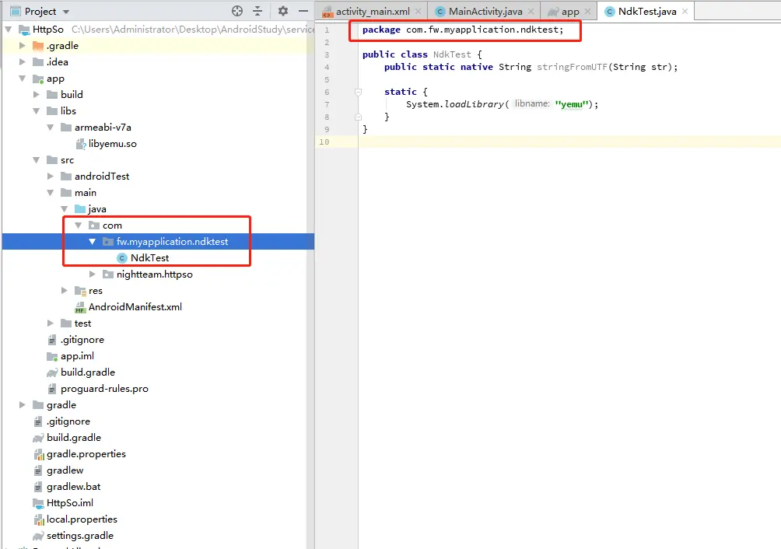Click the "yemu" string literal
This screenshot has width=781, height=549.
[572, 104]
